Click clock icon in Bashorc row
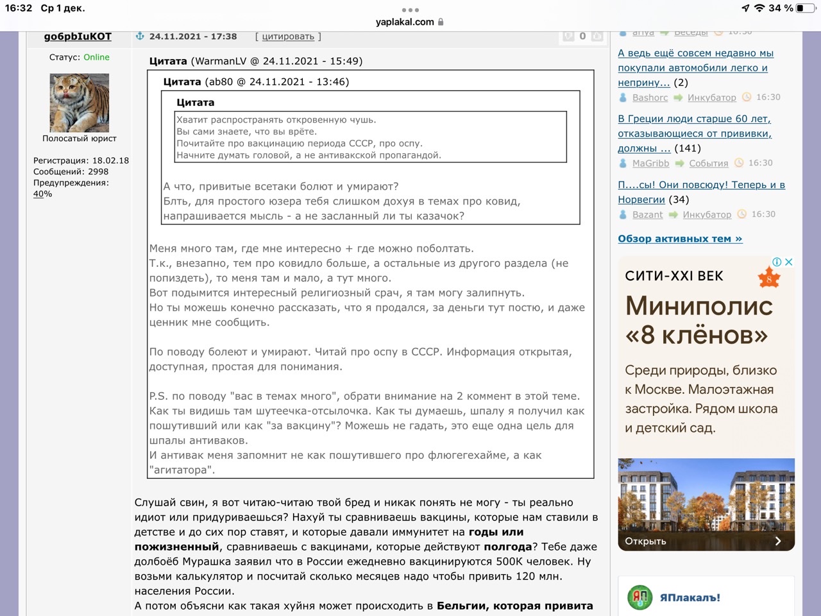 [747, 98]
